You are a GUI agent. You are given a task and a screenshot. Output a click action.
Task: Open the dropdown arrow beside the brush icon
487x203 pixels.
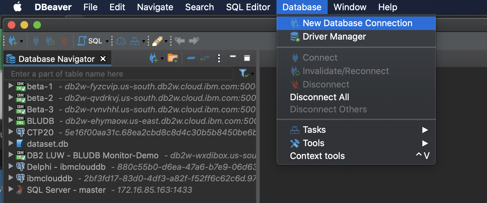tap(166, 41)
